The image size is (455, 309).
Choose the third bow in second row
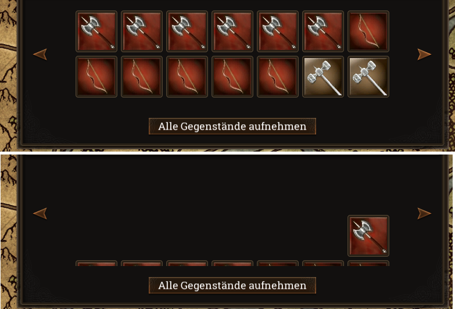187,77
